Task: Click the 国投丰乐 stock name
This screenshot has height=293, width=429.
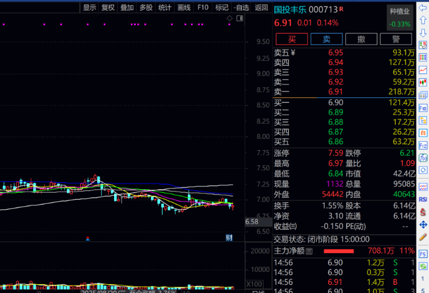Action: tap(290, 10)
